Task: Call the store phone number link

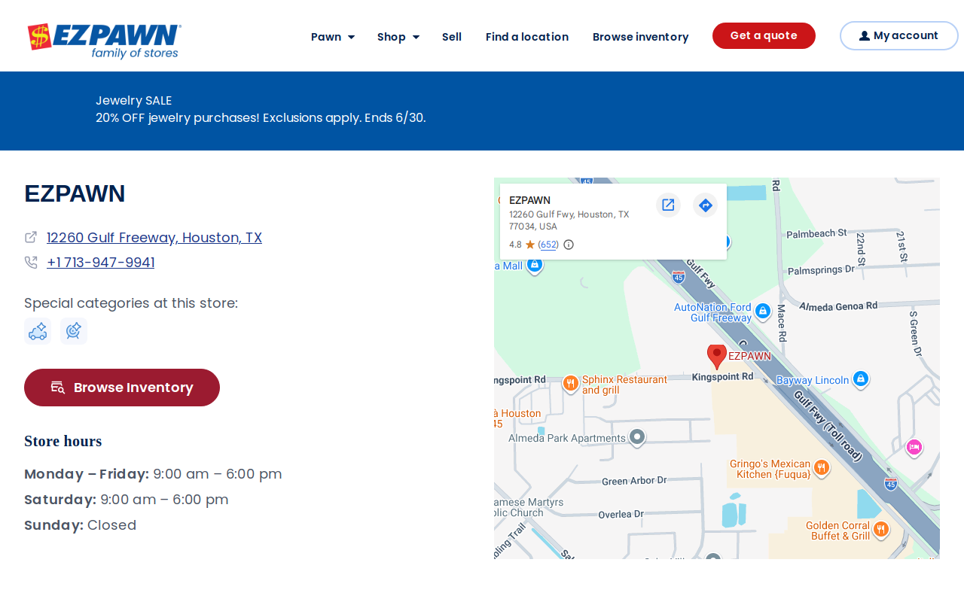Action: 101,263
